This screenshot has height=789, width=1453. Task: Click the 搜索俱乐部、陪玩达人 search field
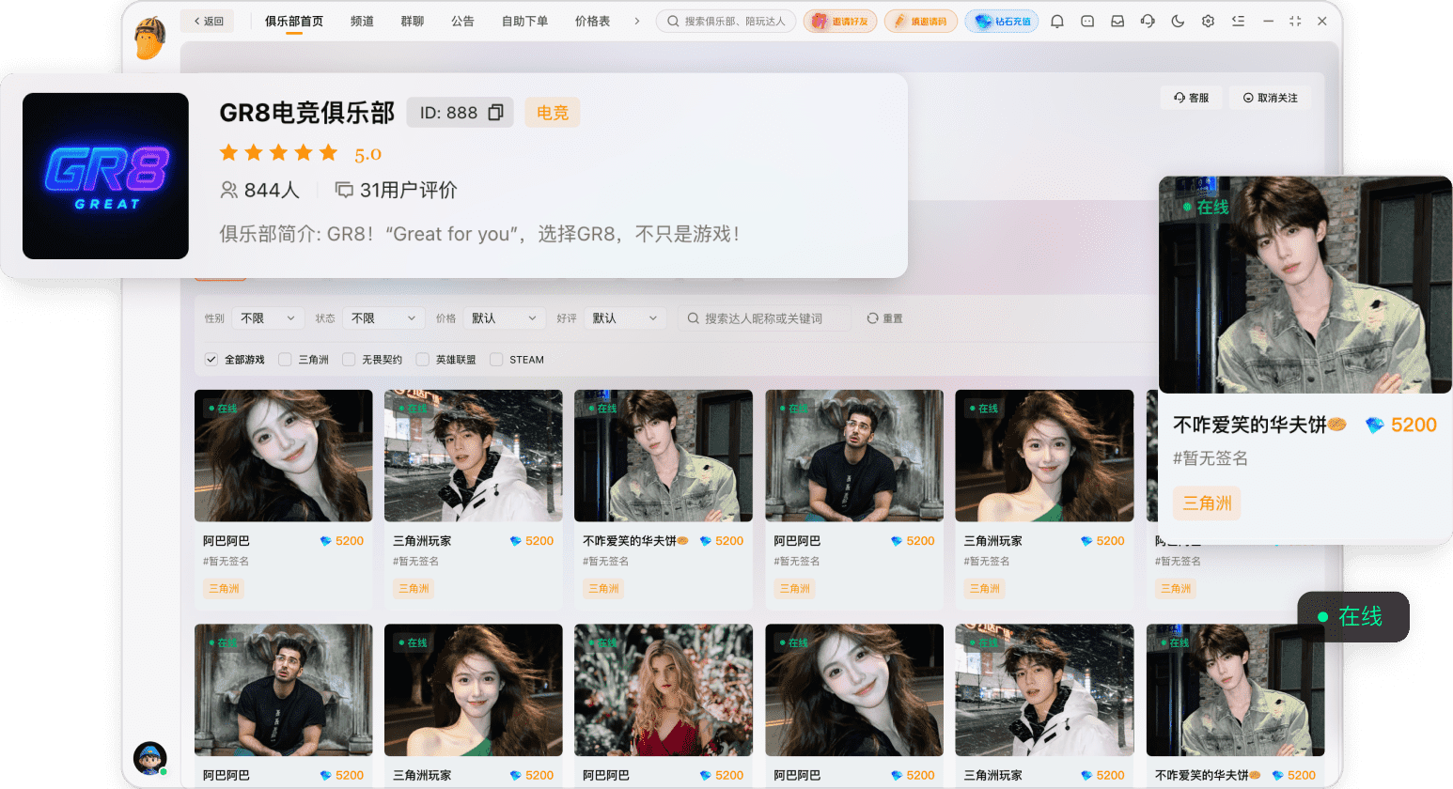point(726,21)
